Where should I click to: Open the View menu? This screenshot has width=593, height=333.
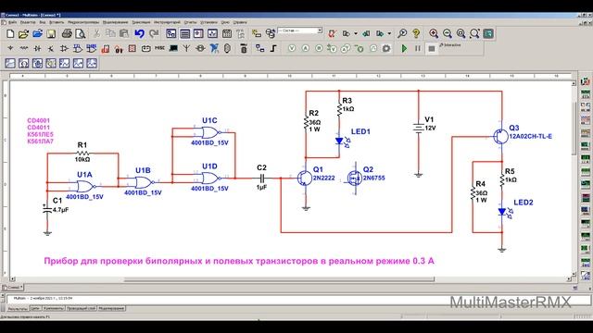(x=43, y=22)
